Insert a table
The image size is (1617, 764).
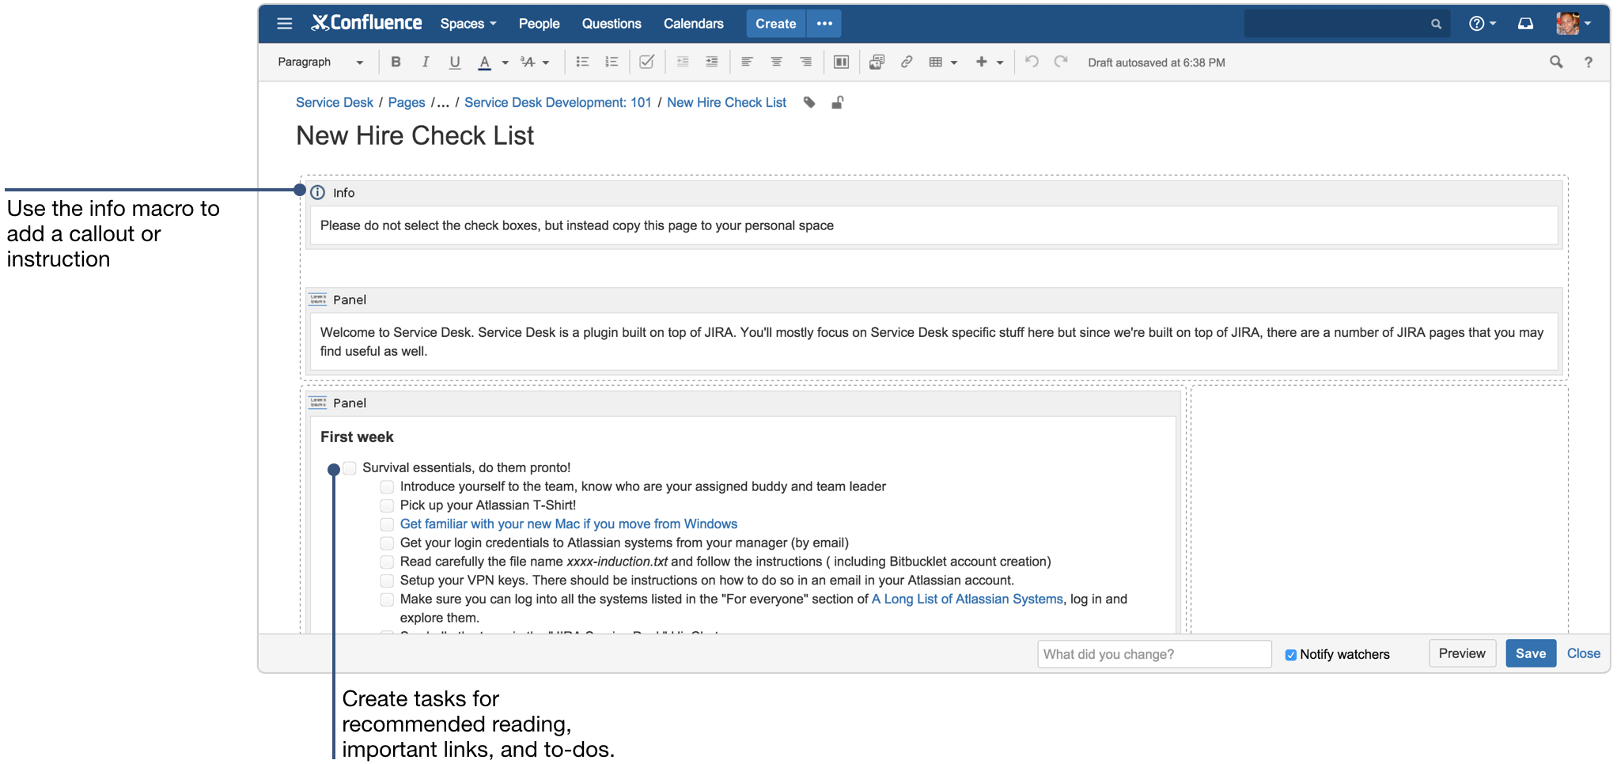tap(936, 62)
